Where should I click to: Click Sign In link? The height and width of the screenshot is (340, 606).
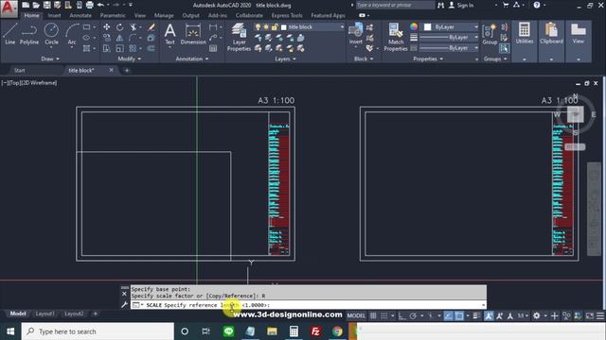click(465, 5)
